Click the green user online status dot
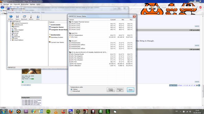The height and width of the screenshot is (114, 204). coord(23,82)
